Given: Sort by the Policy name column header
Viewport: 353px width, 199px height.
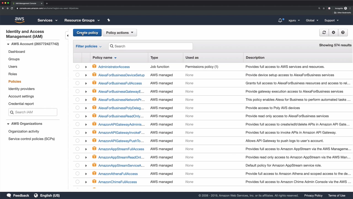Looking at the screenshot, I should tap(102, 57).
